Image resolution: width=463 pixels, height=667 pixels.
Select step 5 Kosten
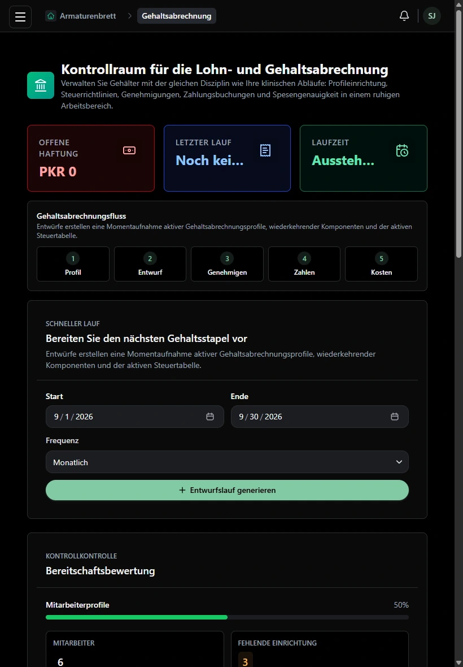click(x=382, y=264)
